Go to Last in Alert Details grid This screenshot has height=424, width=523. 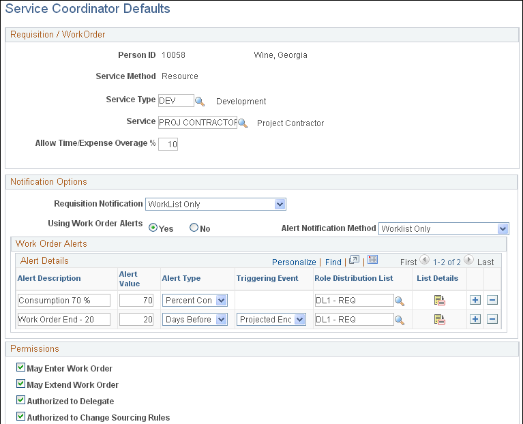pos(485,262)
